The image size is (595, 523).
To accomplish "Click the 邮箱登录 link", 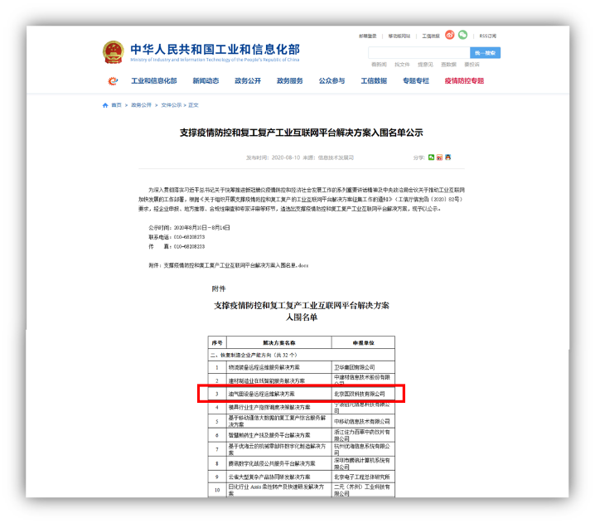I will pyautogui.click(x=368, y=36).
